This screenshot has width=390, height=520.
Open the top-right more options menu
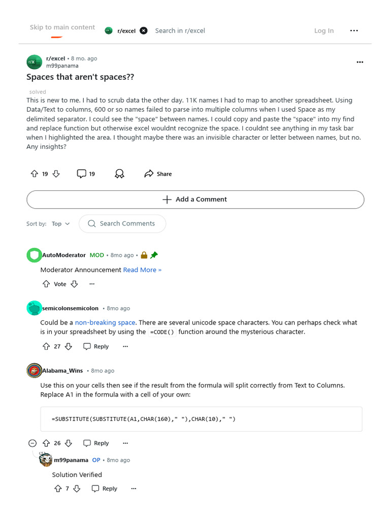354,30
